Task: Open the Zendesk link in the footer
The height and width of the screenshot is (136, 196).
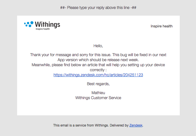Action: [136, 125]
